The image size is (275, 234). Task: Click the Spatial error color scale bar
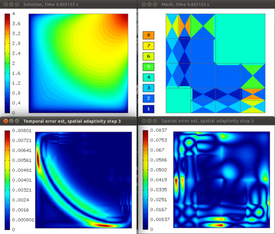[x=146, y=180]
